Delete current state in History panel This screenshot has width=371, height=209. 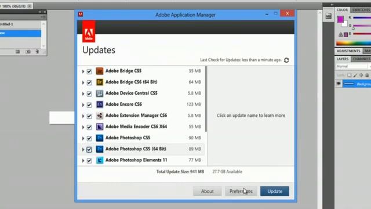37,52
